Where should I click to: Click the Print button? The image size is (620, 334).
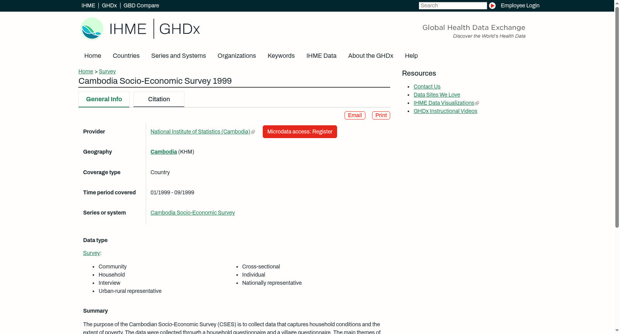(x=381, y=115)
